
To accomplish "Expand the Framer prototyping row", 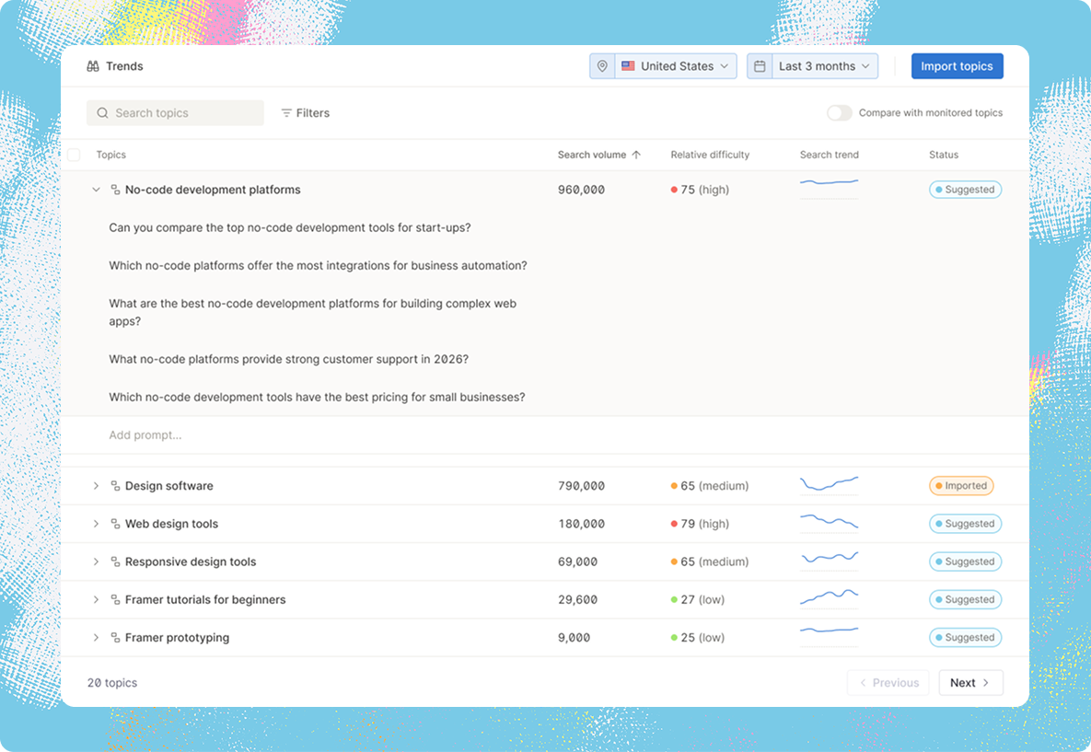I will coord(96,638).
